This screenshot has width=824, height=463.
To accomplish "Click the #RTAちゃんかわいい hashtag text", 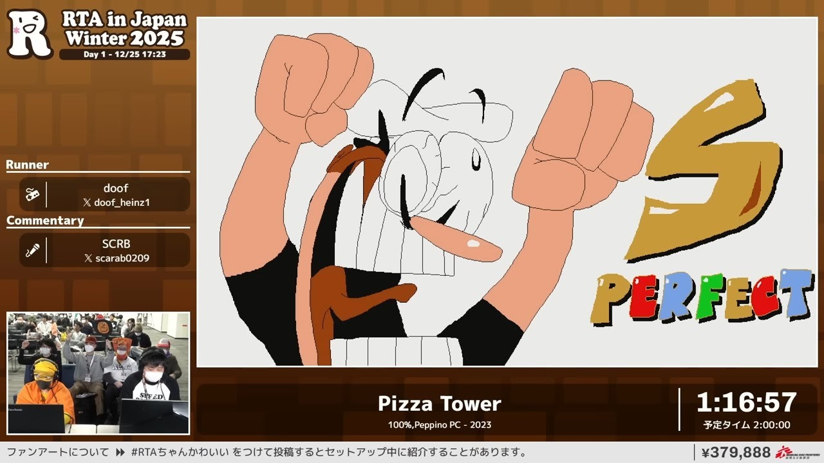I will [181, 452].
